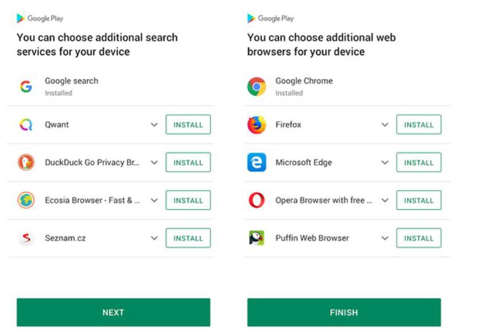
Task: Expand DuckDuckGo Privacy Browser details
Action: pyautogui.click(x=155, y=162)
